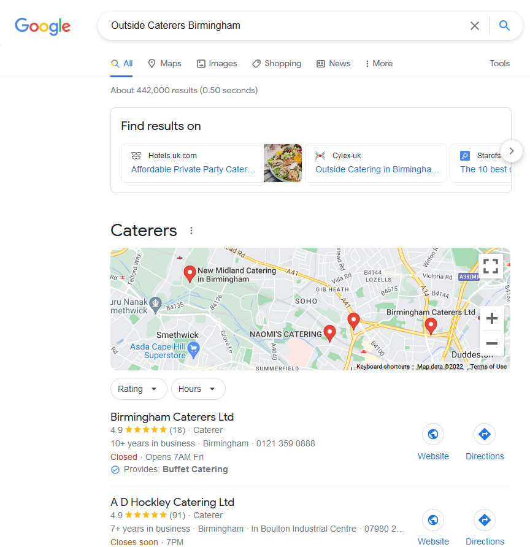Switch to the Maps tab
This screenshot has height=547, width=530.
point(164,64)
